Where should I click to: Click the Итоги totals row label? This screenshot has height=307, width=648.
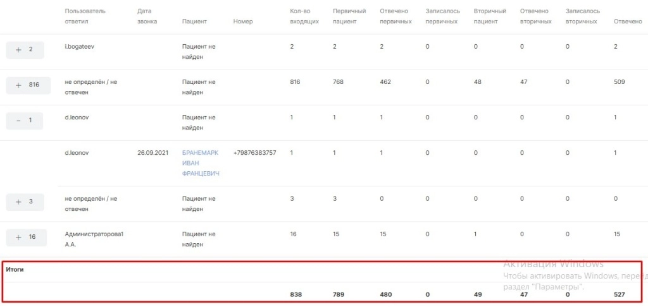15,269
